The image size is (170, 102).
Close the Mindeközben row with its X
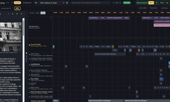point(51,18)
